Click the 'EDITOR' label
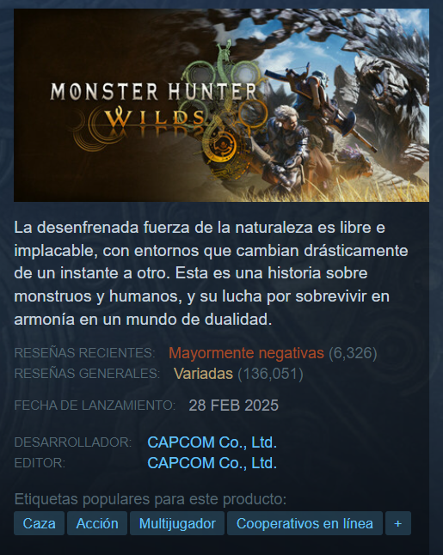Screen dimensions: 443x555 40,462
